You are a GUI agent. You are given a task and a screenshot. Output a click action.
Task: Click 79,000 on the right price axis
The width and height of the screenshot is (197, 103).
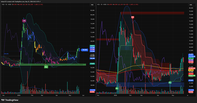[x=191, y=11]
